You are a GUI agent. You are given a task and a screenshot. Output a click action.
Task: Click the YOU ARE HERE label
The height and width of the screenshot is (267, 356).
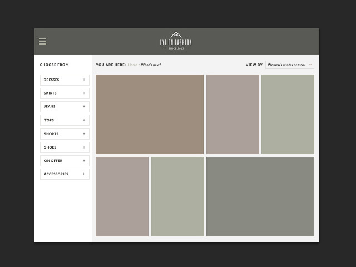tap(111, 65)
